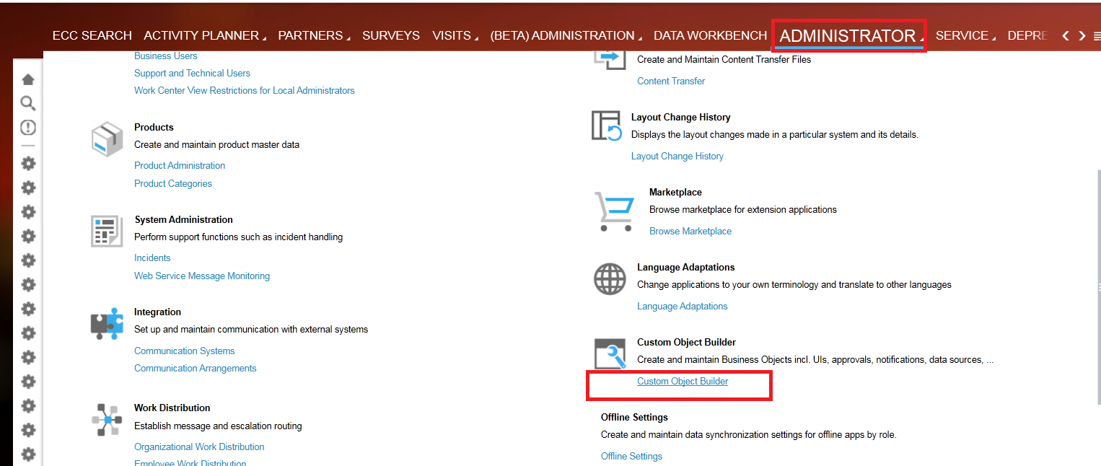Open Work Center View Restrictions link
Image resolution: width=1101 pixels, height=466 pixels.
245,90
